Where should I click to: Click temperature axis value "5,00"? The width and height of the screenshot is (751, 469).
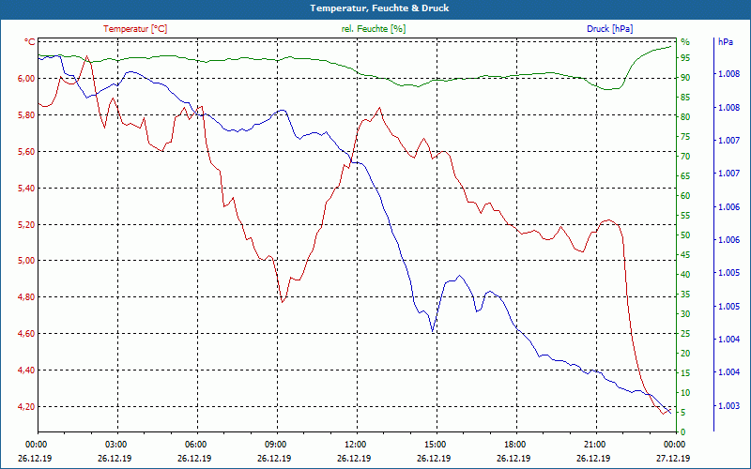point(26,261)
